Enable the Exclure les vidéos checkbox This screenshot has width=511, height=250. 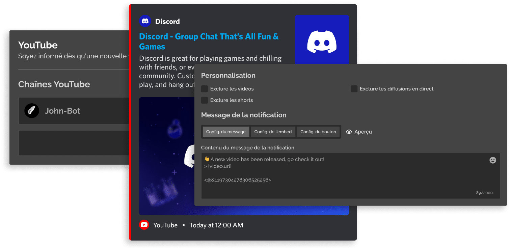coord(205,89)
